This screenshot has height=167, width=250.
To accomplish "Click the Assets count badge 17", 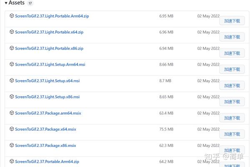I will tap(30, 3).
